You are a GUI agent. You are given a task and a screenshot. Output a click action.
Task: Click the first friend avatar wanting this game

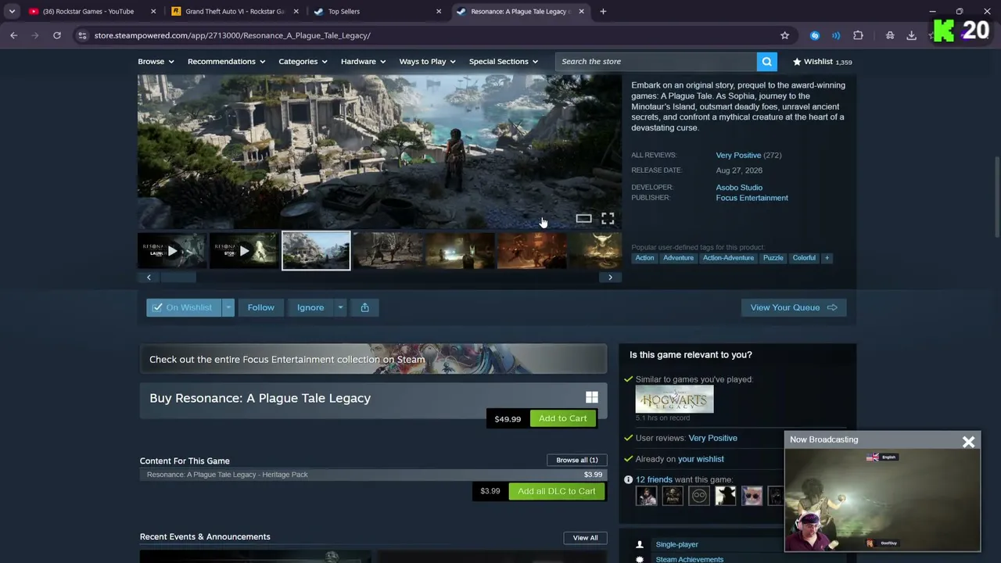click(x=646, y=496)
